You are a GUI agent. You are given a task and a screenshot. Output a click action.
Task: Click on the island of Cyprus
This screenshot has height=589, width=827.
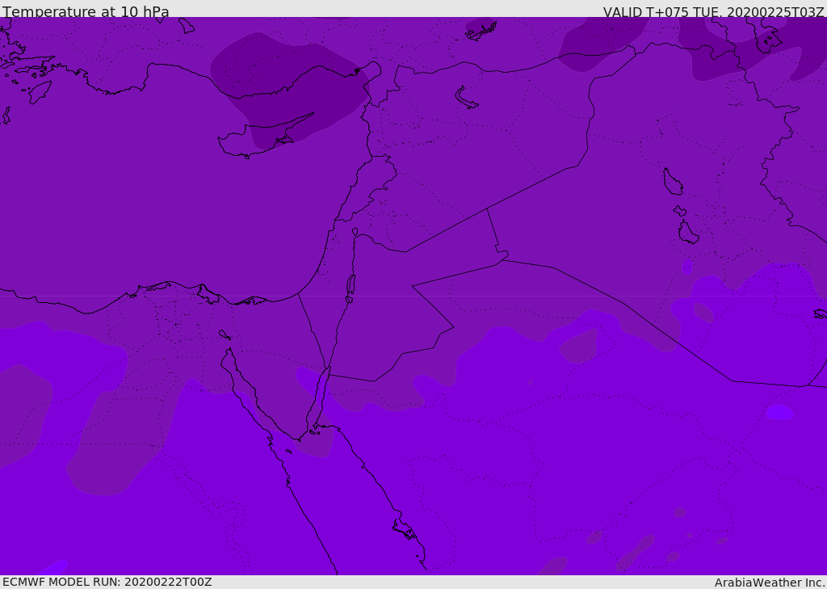coord(258,138)
